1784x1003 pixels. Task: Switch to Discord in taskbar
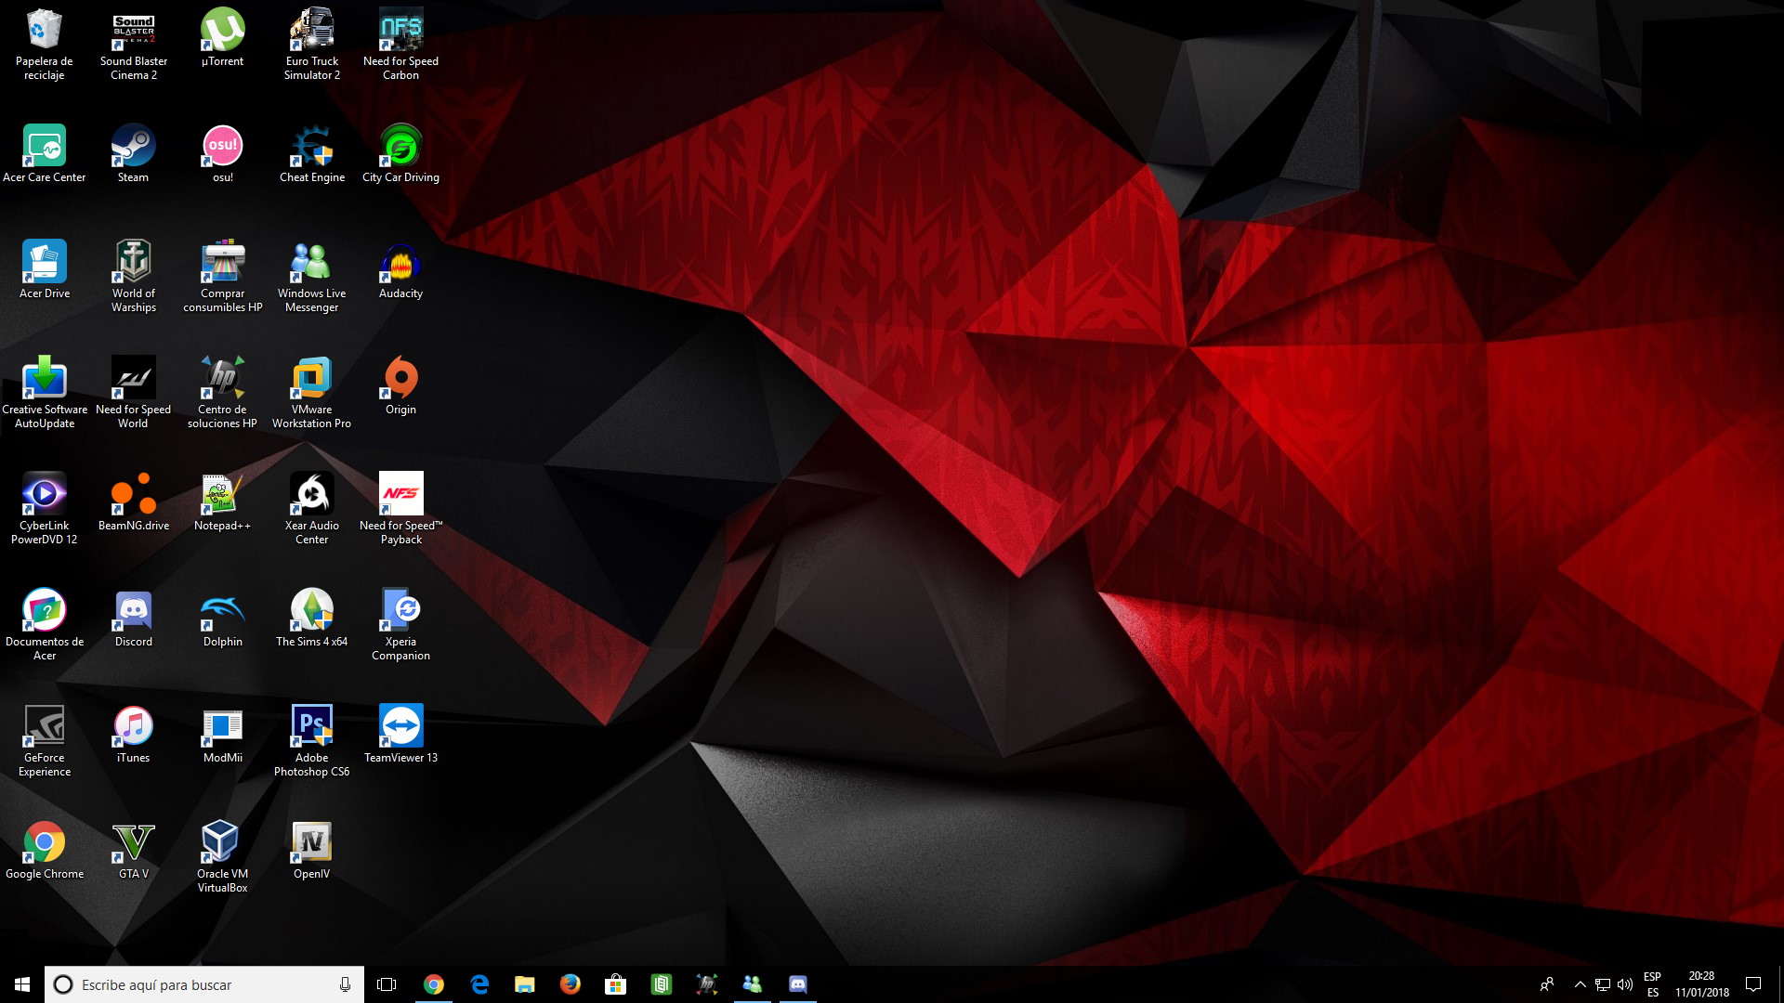pos(797,984)
